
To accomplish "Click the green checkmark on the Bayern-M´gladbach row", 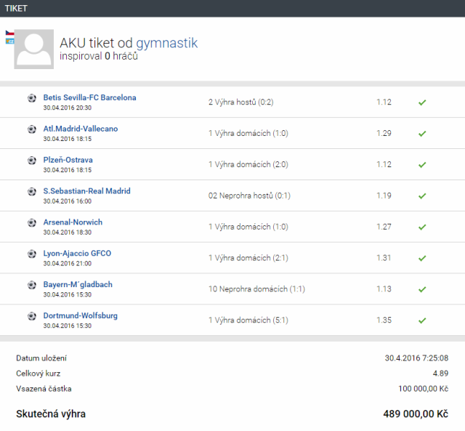I will pos(422,289).
